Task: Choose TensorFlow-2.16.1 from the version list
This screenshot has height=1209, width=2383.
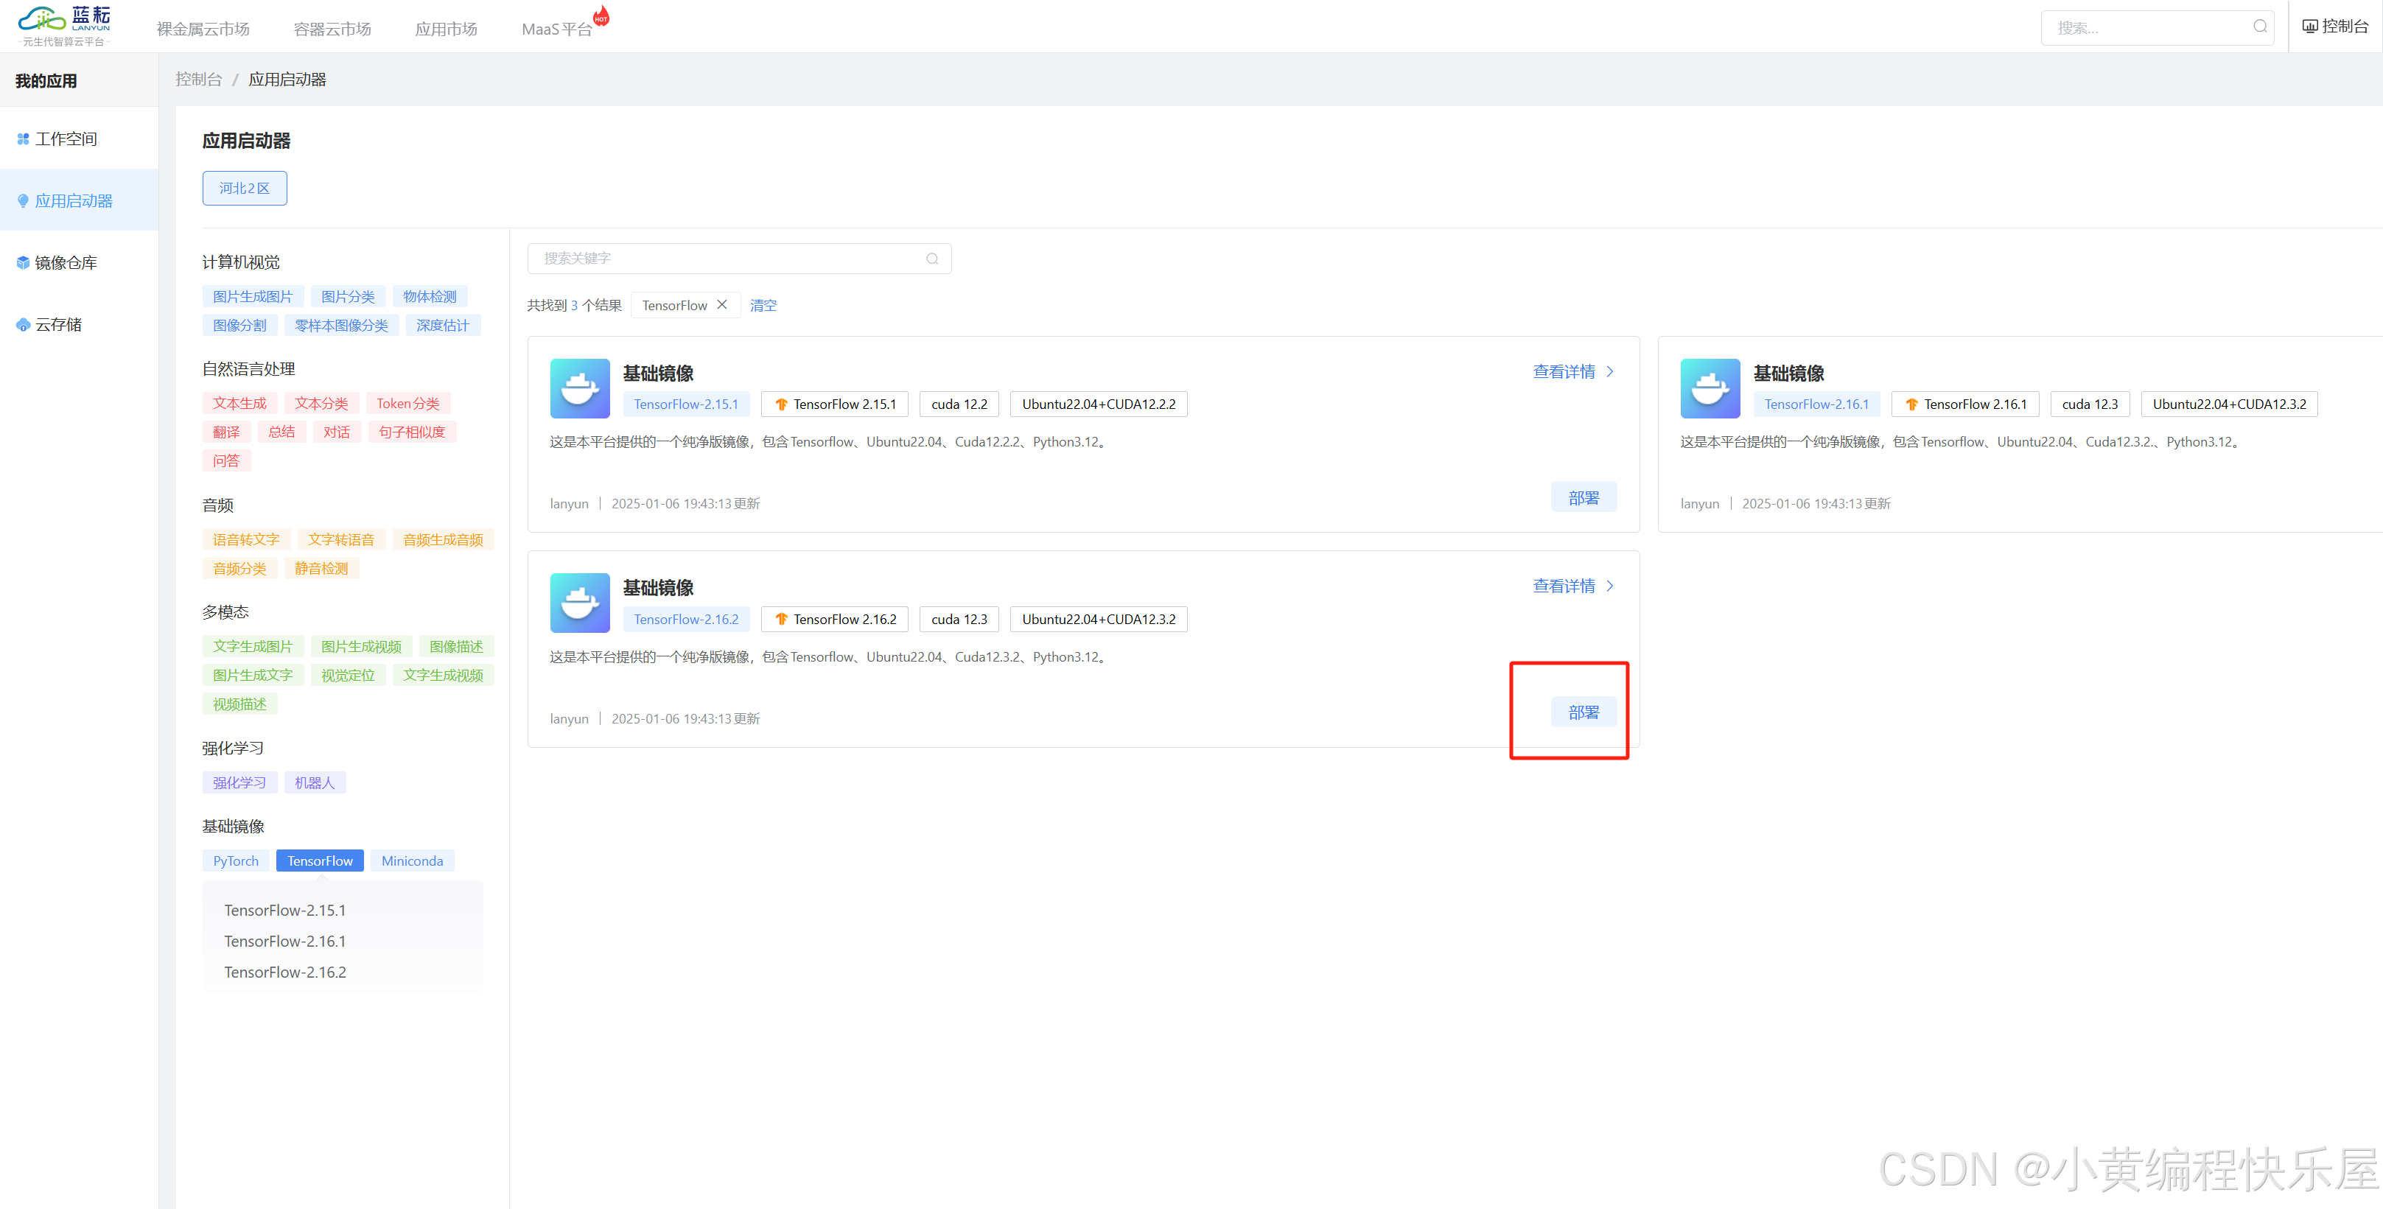Action: pyautogui.click(x=285, y=941)
